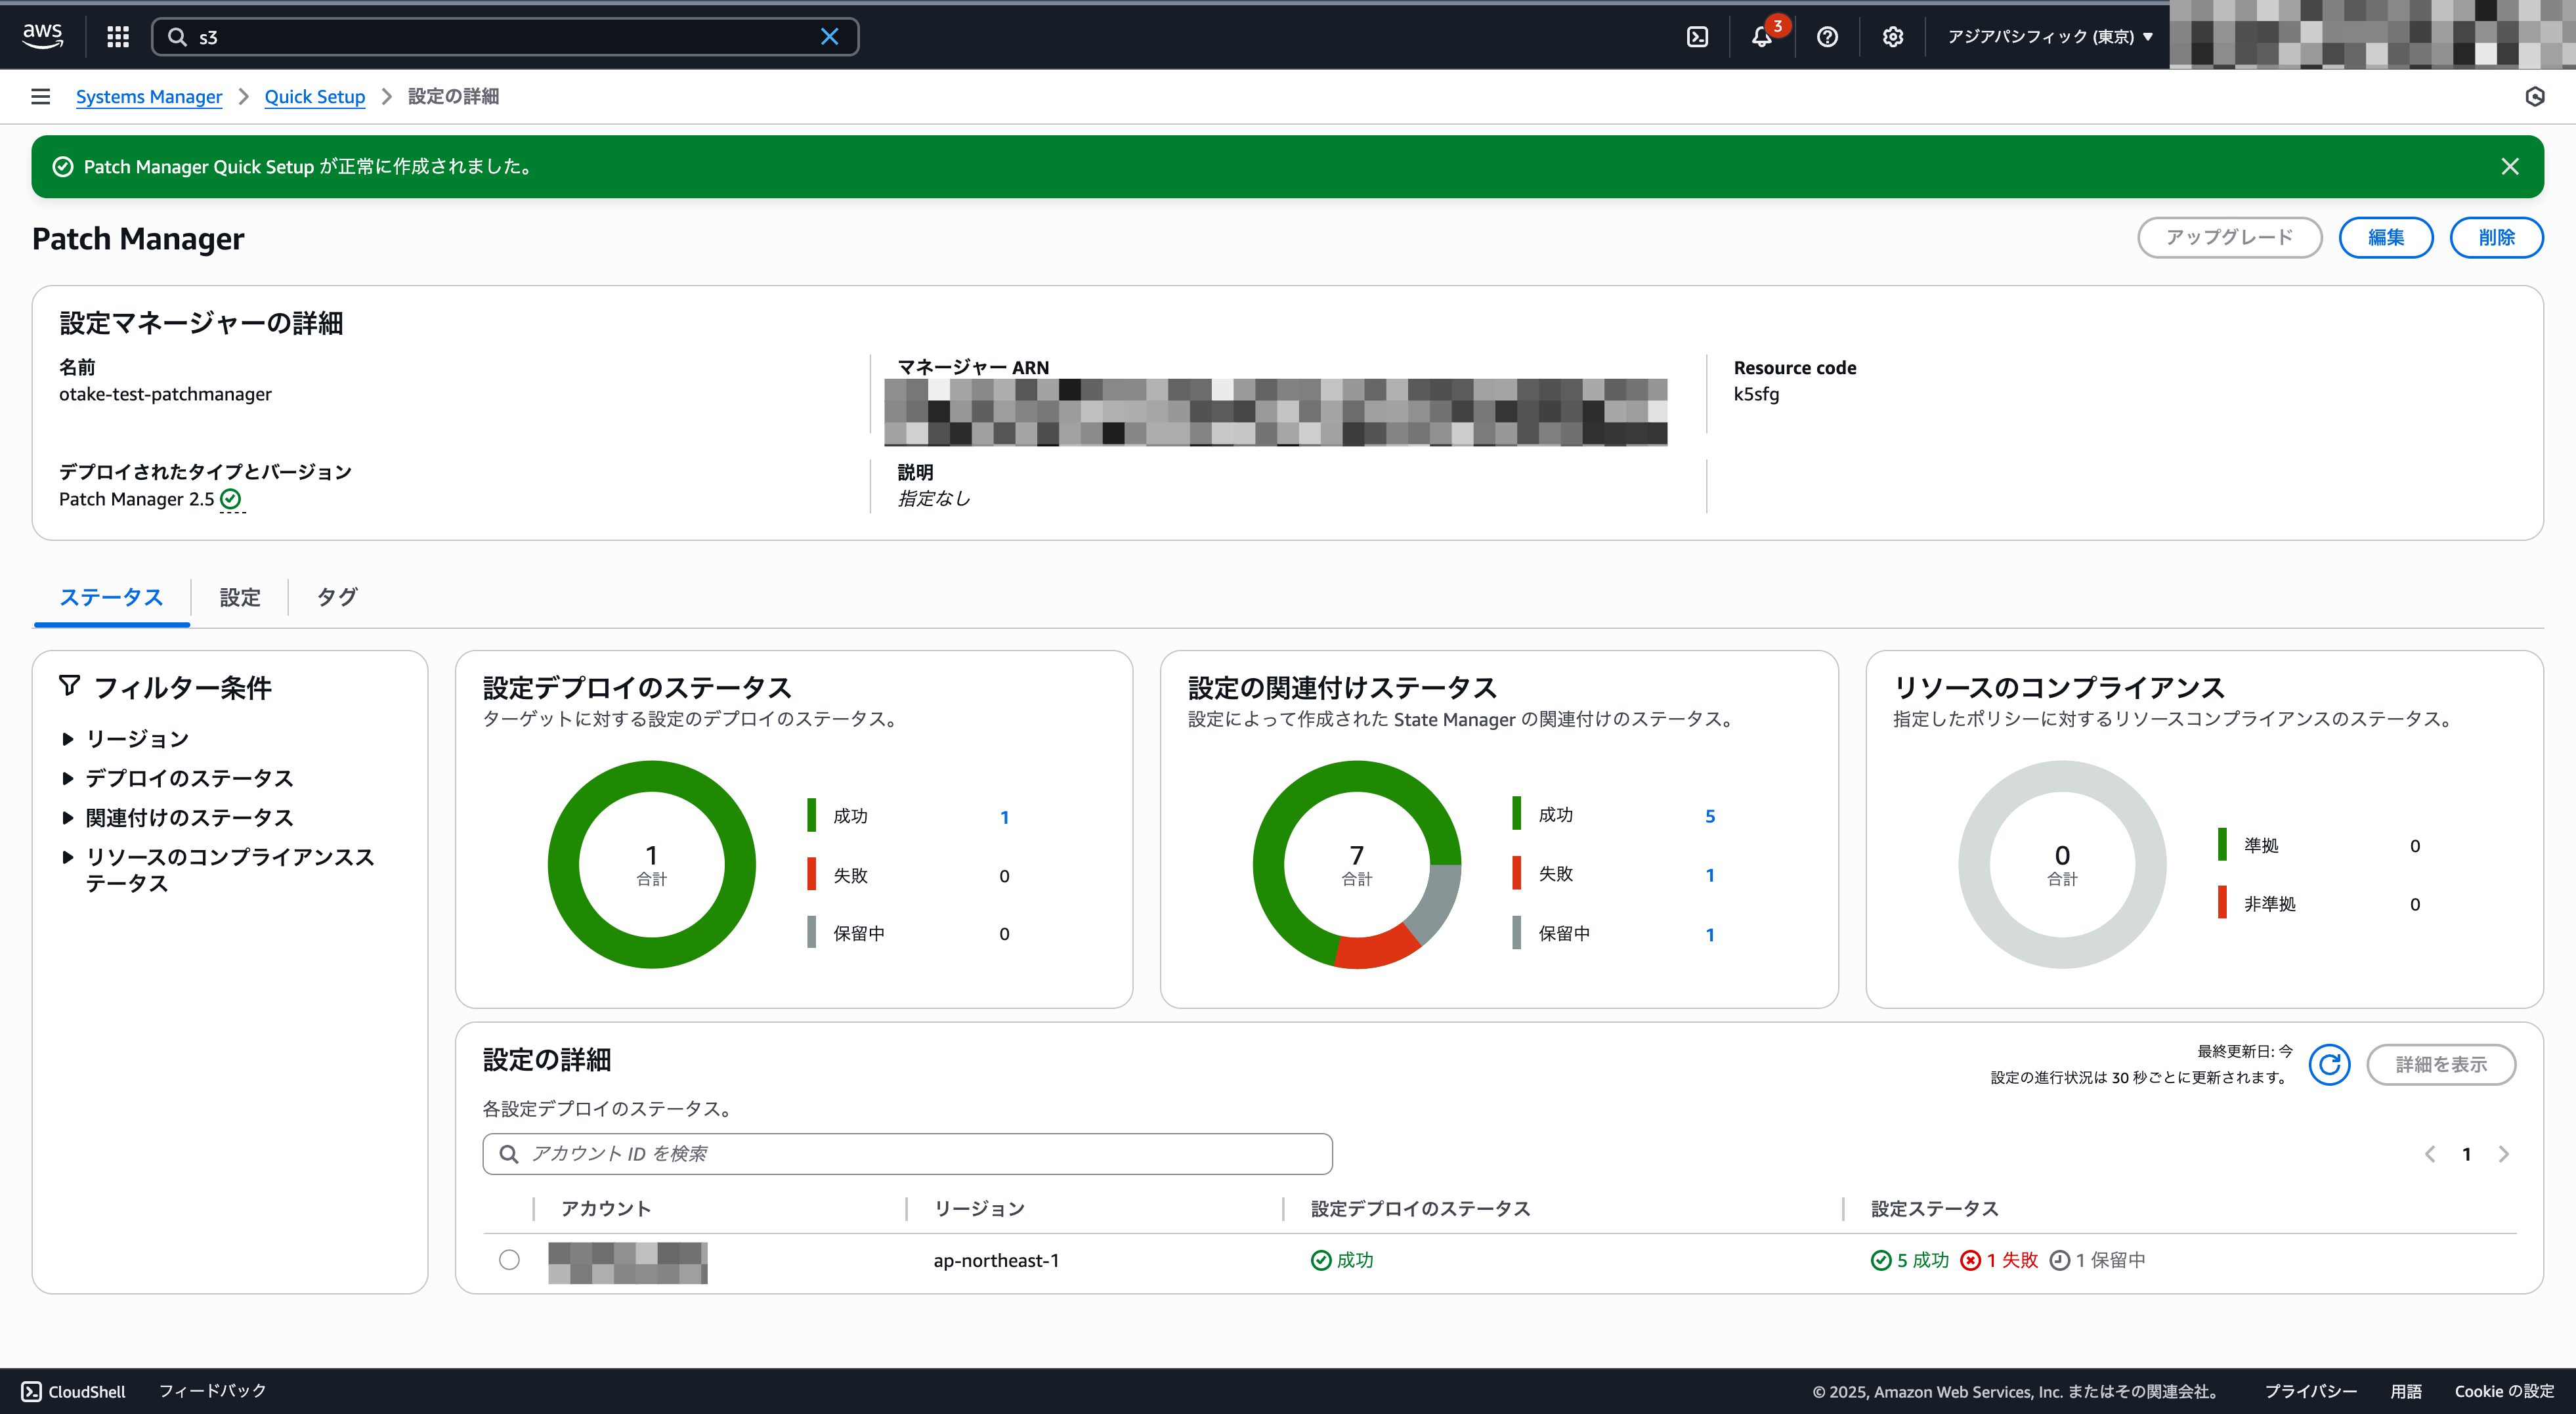Viewport: 2576px width, 1414px height.
Task: Dismiss the green success banner
Action: 2509,167
